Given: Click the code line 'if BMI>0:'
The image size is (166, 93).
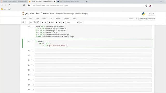Looking at the screenshot, I should coord(40,41).
